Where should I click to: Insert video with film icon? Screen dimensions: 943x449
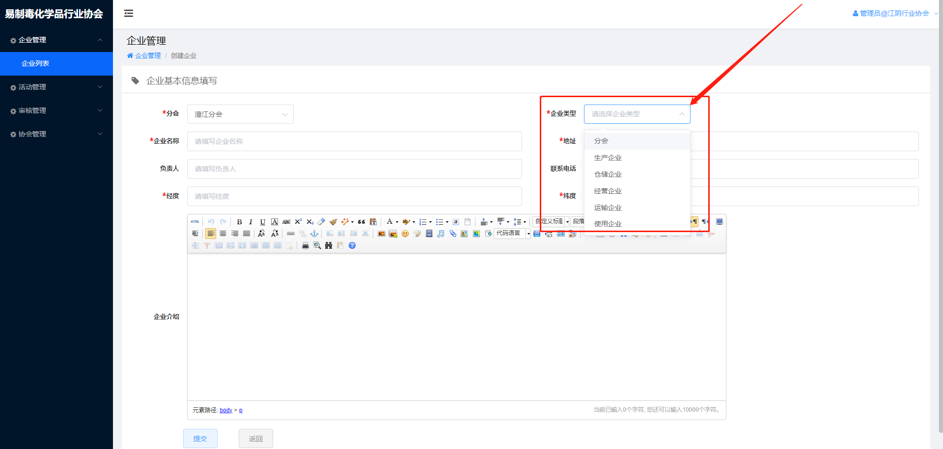(429, 234)
